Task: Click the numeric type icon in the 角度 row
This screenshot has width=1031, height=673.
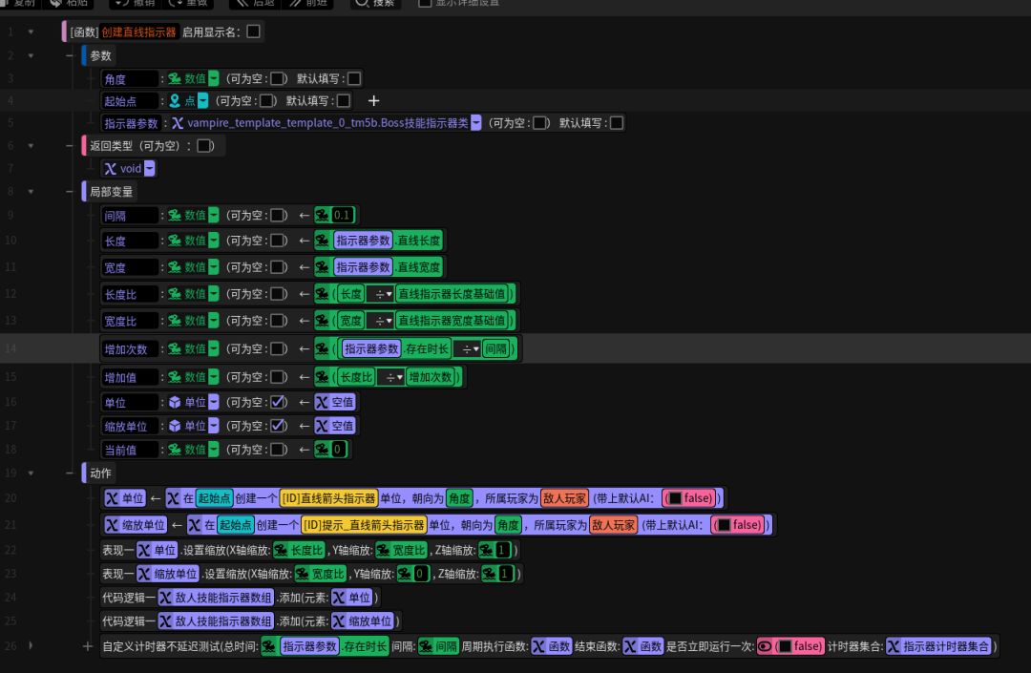Action: (x=175, y=78)
